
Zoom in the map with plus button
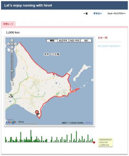tap(12, 51)
